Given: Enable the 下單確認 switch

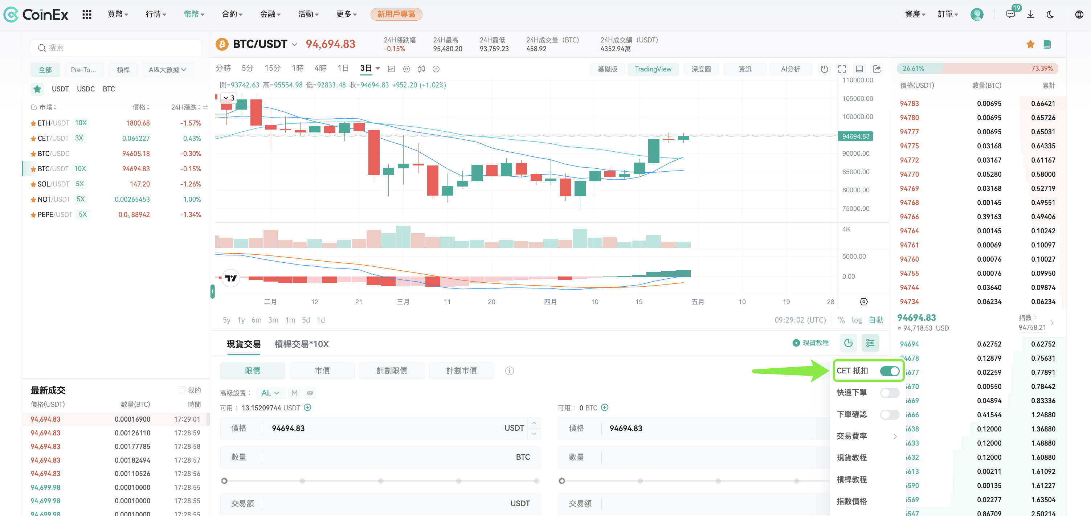Looking at the screenshot, I should [x=890, y=414].
